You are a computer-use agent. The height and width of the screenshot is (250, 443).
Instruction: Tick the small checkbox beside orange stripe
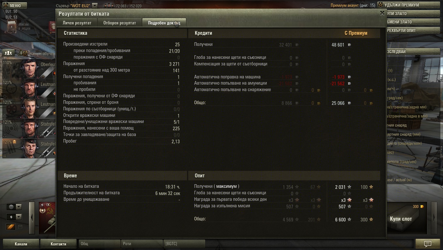point(20,227)
